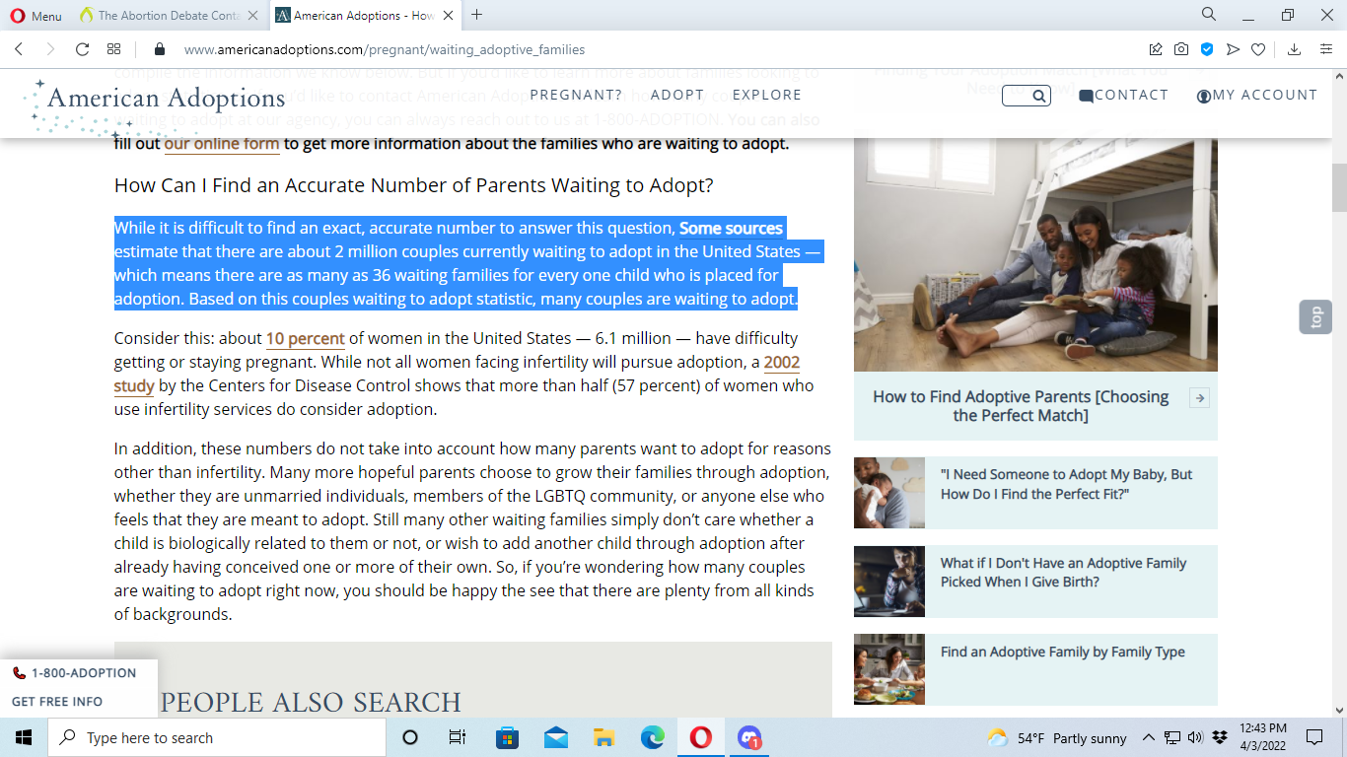Call 1-800-ADOPTION link
Viewport: 1347px width, 757px height.
coord(75,672)
